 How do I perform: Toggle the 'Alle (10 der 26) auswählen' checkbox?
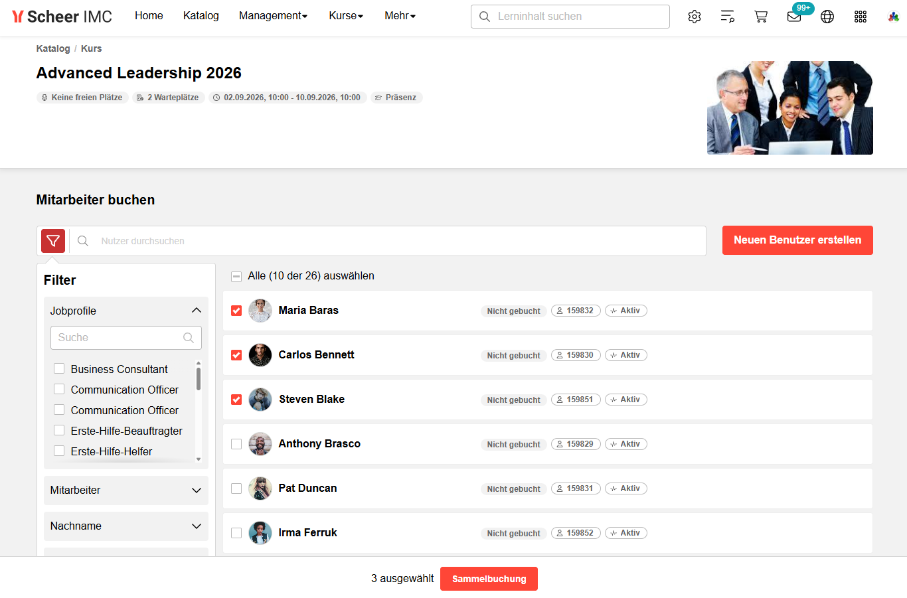[x=236, y=276]
